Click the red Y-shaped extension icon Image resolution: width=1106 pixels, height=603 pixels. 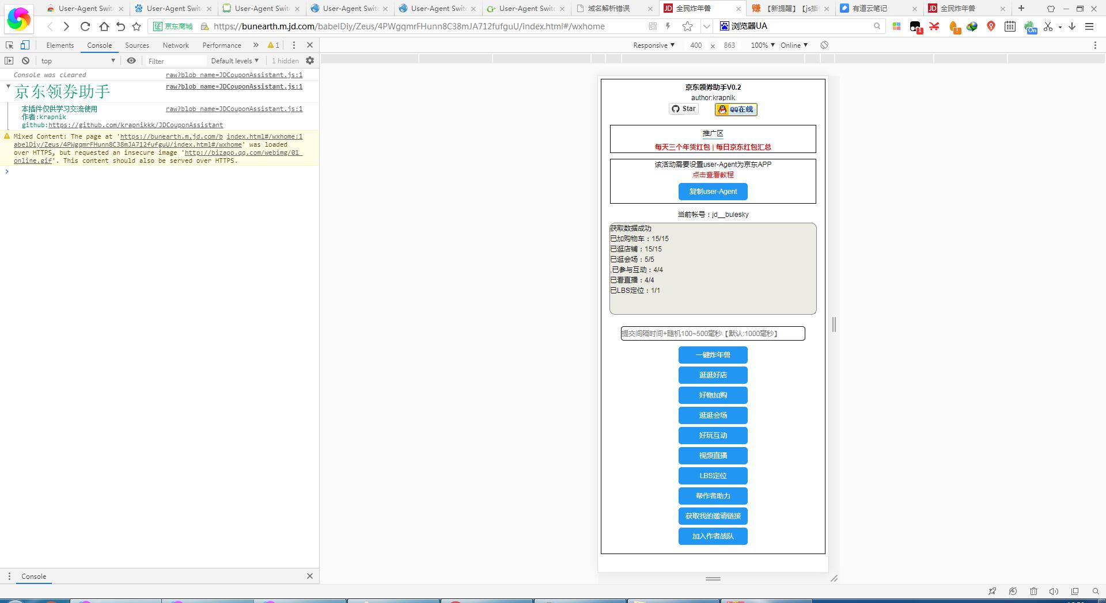click(x=934, y=26)
